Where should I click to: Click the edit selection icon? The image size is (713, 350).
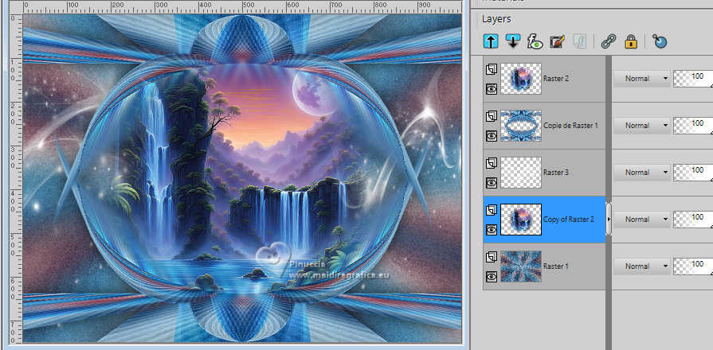tap(557, 41)
